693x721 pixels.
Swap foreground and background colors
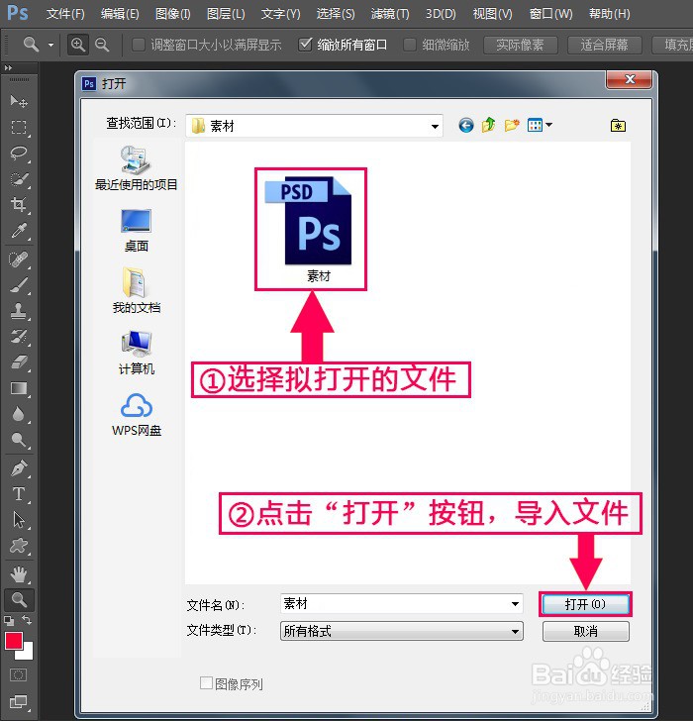tap(27, 620)
